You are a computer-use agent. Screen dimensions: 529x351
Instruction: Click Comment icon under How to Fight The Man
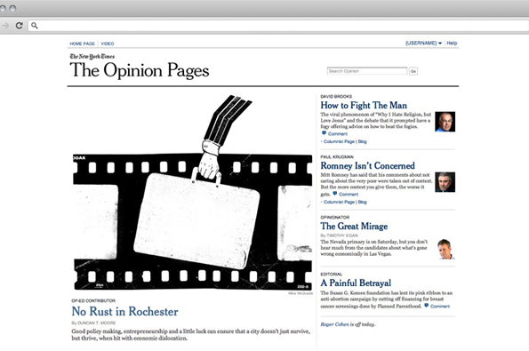pyautogui.click(x=324, y=133)
